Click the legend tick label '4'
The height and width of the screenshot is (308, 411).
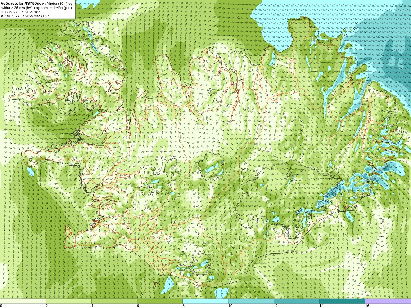[92, 306]
